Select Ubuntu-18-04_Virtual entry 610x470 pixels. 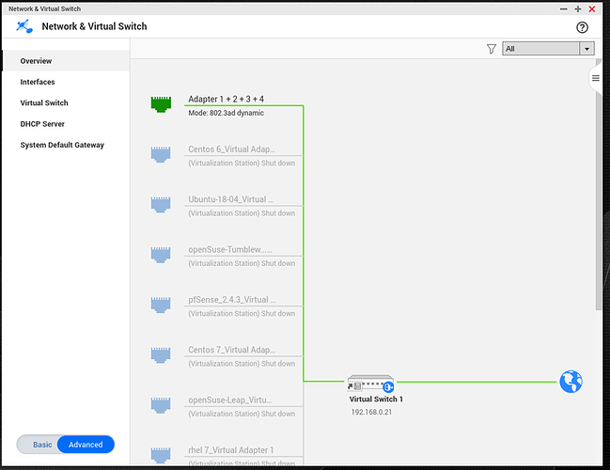coord(230,199)
